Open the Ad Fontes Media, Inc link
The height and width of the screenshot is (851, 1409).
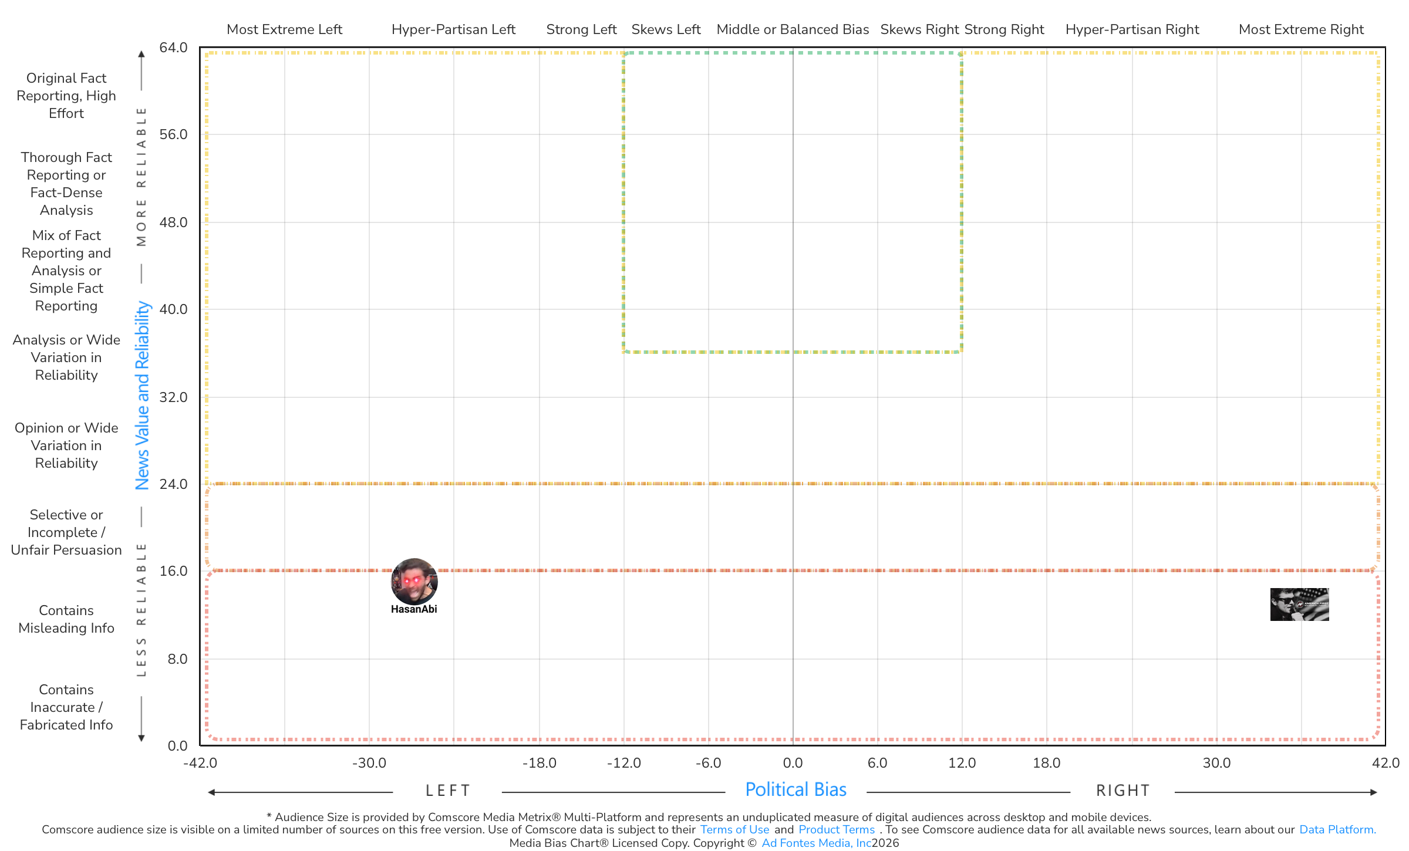click(x=816, y=843)
